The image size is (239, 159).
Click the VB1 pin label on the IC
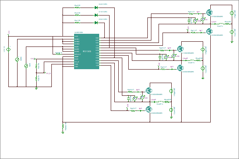coord(97,38)
